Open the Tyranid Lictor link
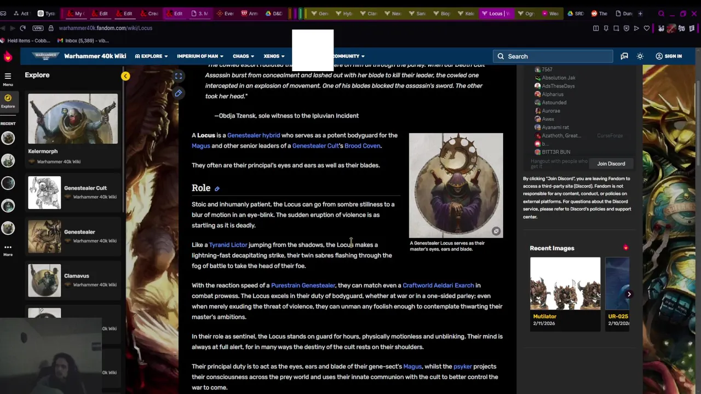The width and height of the screenshot is (701, 394). pyautogui.click(x=228, y=245)
